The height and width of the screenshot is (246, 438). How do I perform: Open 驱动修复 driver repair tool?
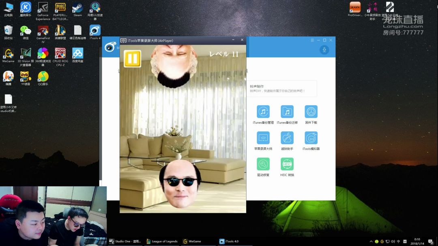263,164
